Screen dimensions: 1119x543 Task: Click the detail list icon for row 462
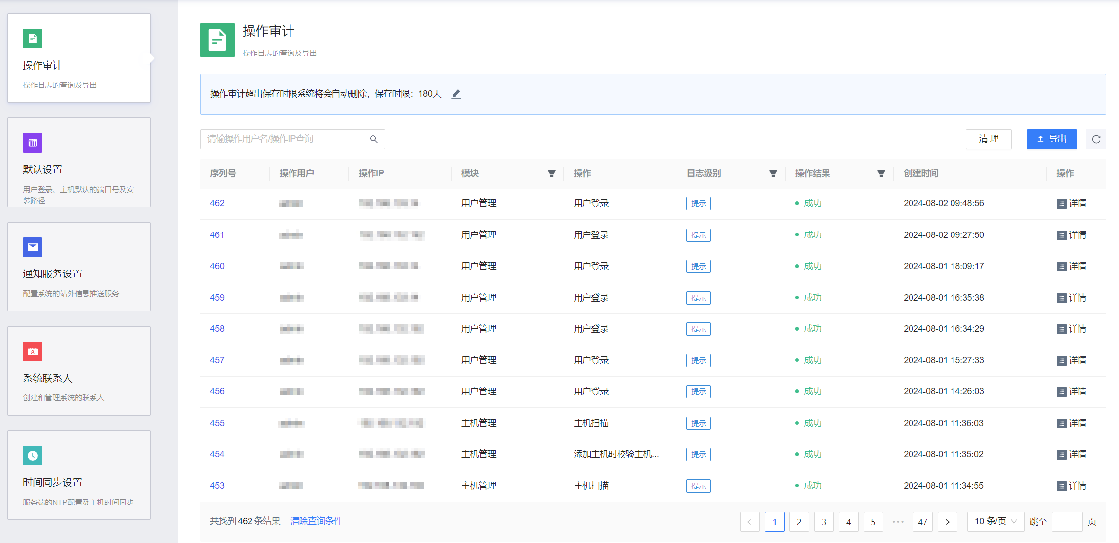click(1061, 204)
